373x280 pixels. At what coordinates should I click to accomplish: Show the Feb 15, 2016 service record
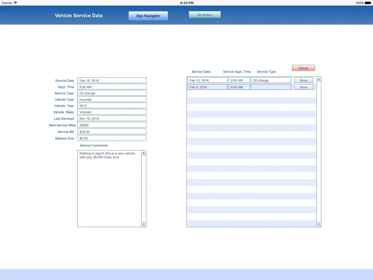coord(303,81)
